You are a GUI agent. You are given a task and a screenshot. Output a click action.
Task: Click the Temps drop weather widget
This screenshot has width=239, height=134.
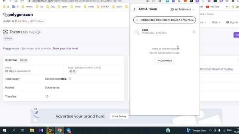[196, 130]
